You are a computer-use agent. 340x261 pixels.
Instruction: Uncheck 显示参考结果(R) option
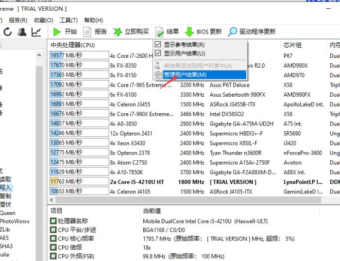pyautogui.click(x=158, y=44)
